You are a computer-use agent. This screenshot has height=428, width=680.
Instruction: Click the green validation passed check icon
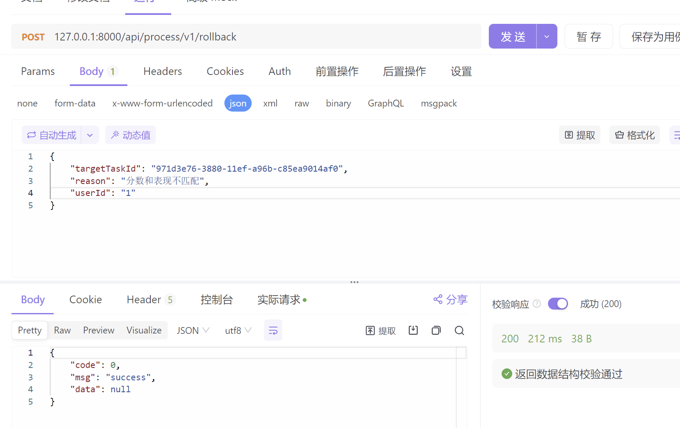(507, 374)
